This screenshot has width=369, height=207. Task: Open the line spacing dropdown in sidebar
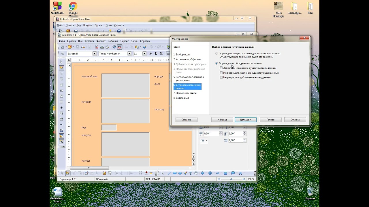point(206,140)
